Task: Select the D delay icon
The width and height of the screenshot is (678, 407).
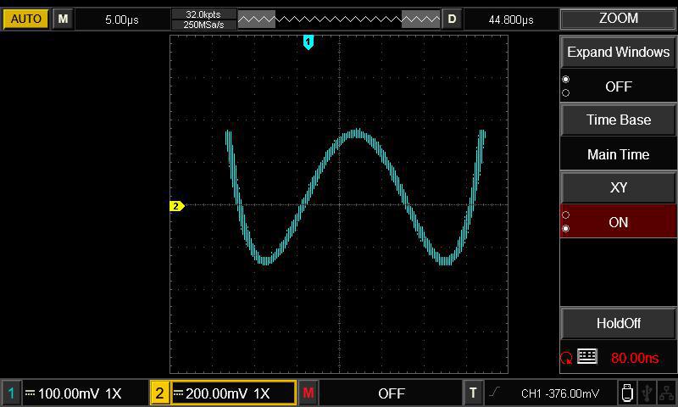Action: (452, 19)
